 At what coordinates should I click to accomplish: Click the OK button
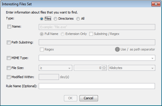[70, 98]
